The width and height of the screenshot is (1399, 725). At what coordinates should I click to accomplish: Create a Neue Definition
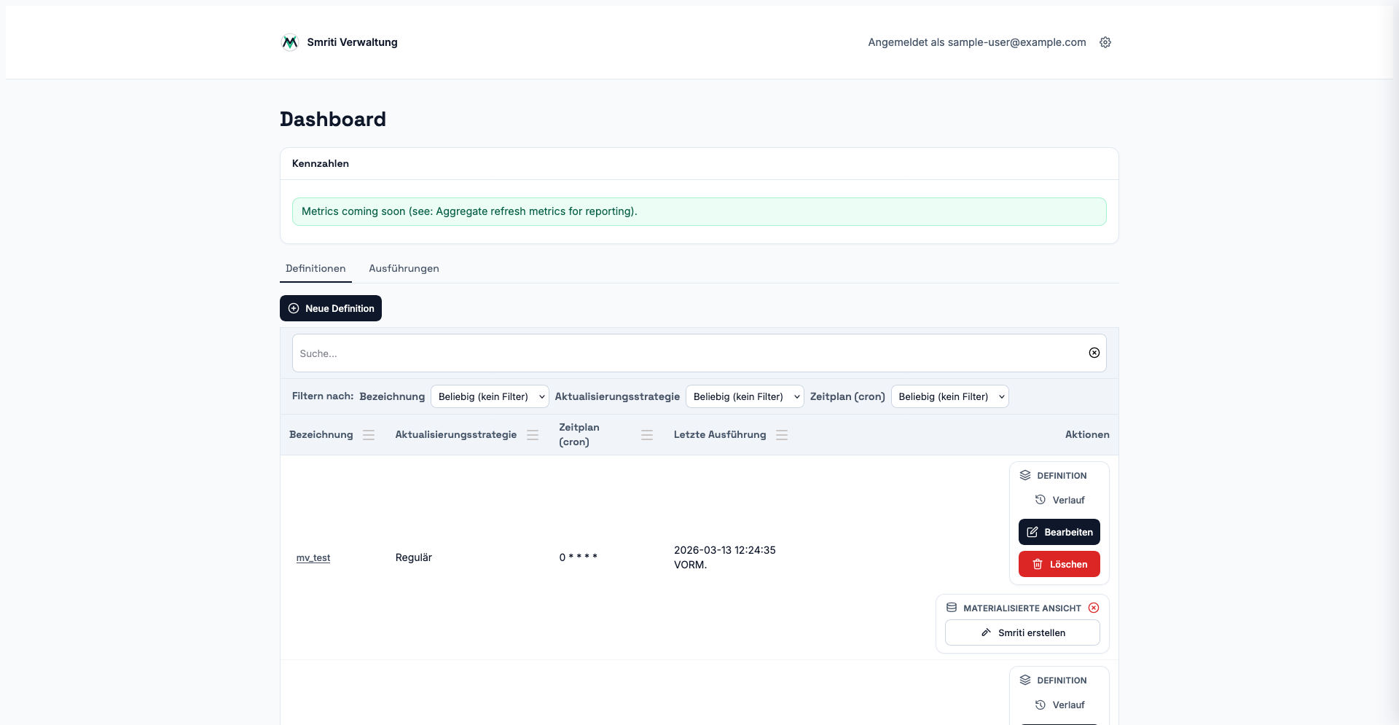coord(331,308)
